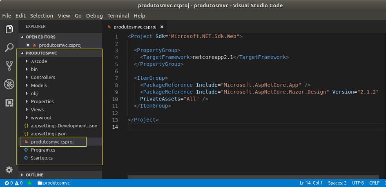
Task: Expand the obj folder
Action: pos(27,93)
